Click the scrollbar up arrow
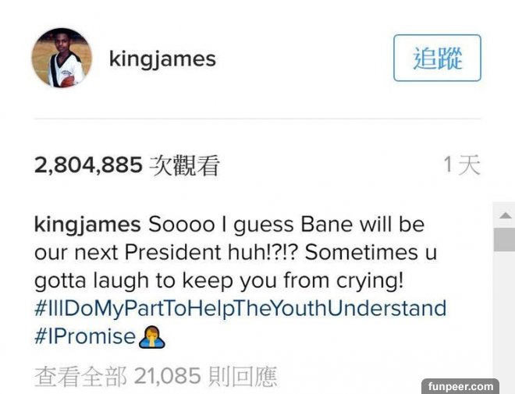 (505, 215)
